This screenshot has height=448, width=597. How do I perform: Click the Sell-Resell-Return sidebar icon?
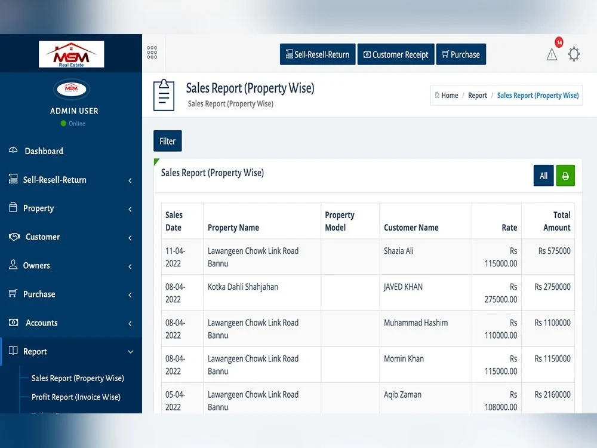[x=13, y=179]
